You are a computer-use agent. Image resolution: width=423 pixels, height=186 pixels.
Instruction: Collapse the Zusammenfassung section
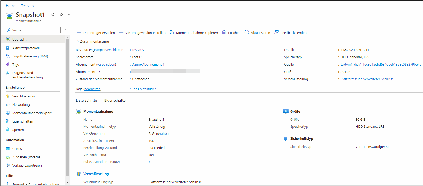pos(78,42)
